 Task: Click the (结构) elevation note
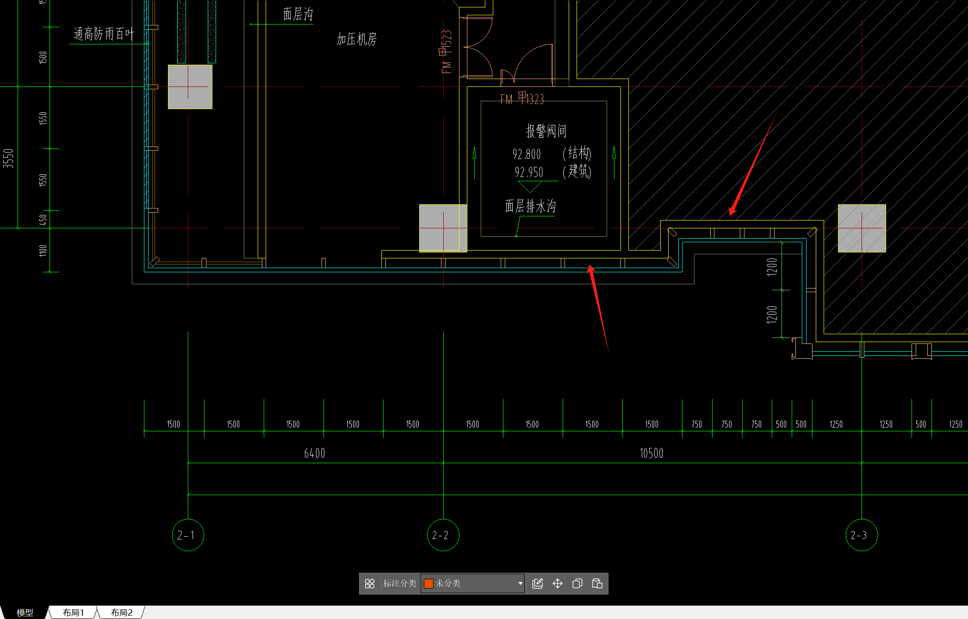pyautogui.click(x=577, y=153)
